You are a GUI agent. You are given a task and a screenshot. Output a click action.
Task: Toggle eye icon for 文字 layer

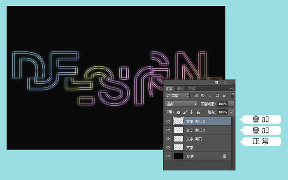168,148
